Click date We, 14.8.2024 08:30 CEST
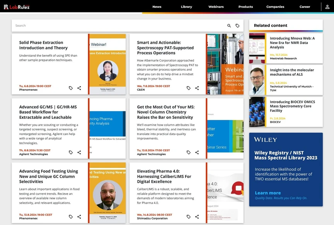This screenshot has width=334, height=225. click(154, 215)
